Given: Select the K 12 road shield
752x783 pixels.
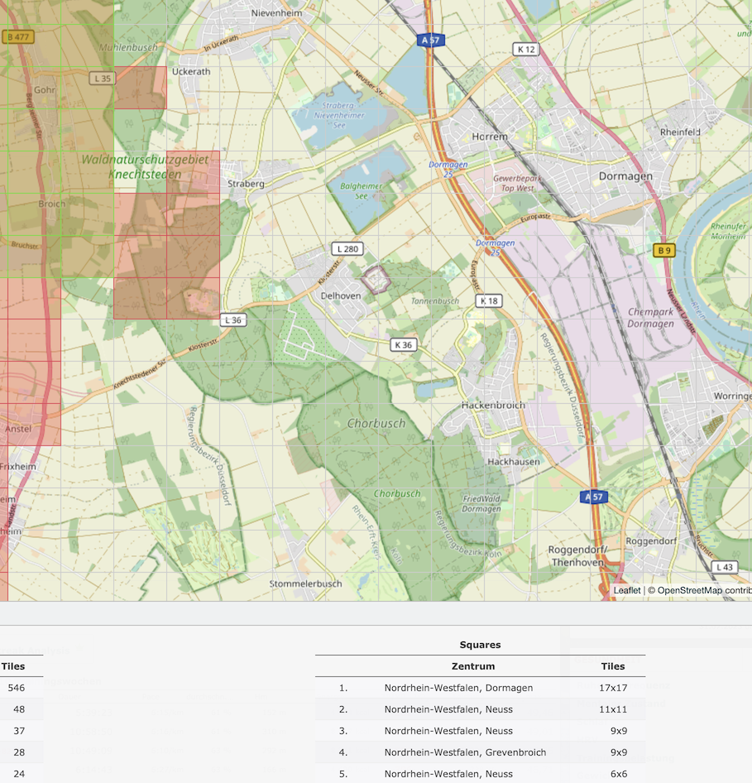Looking at the screenshot, I should [x=525, y=50].
